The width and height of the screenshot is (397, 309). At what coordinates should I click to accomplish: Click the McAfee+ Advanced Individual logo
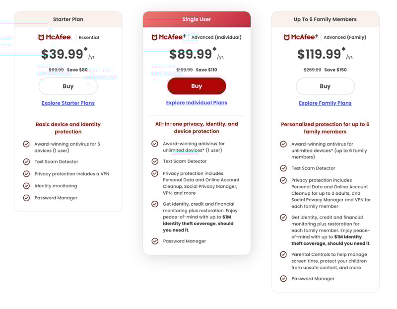(170, 37)
